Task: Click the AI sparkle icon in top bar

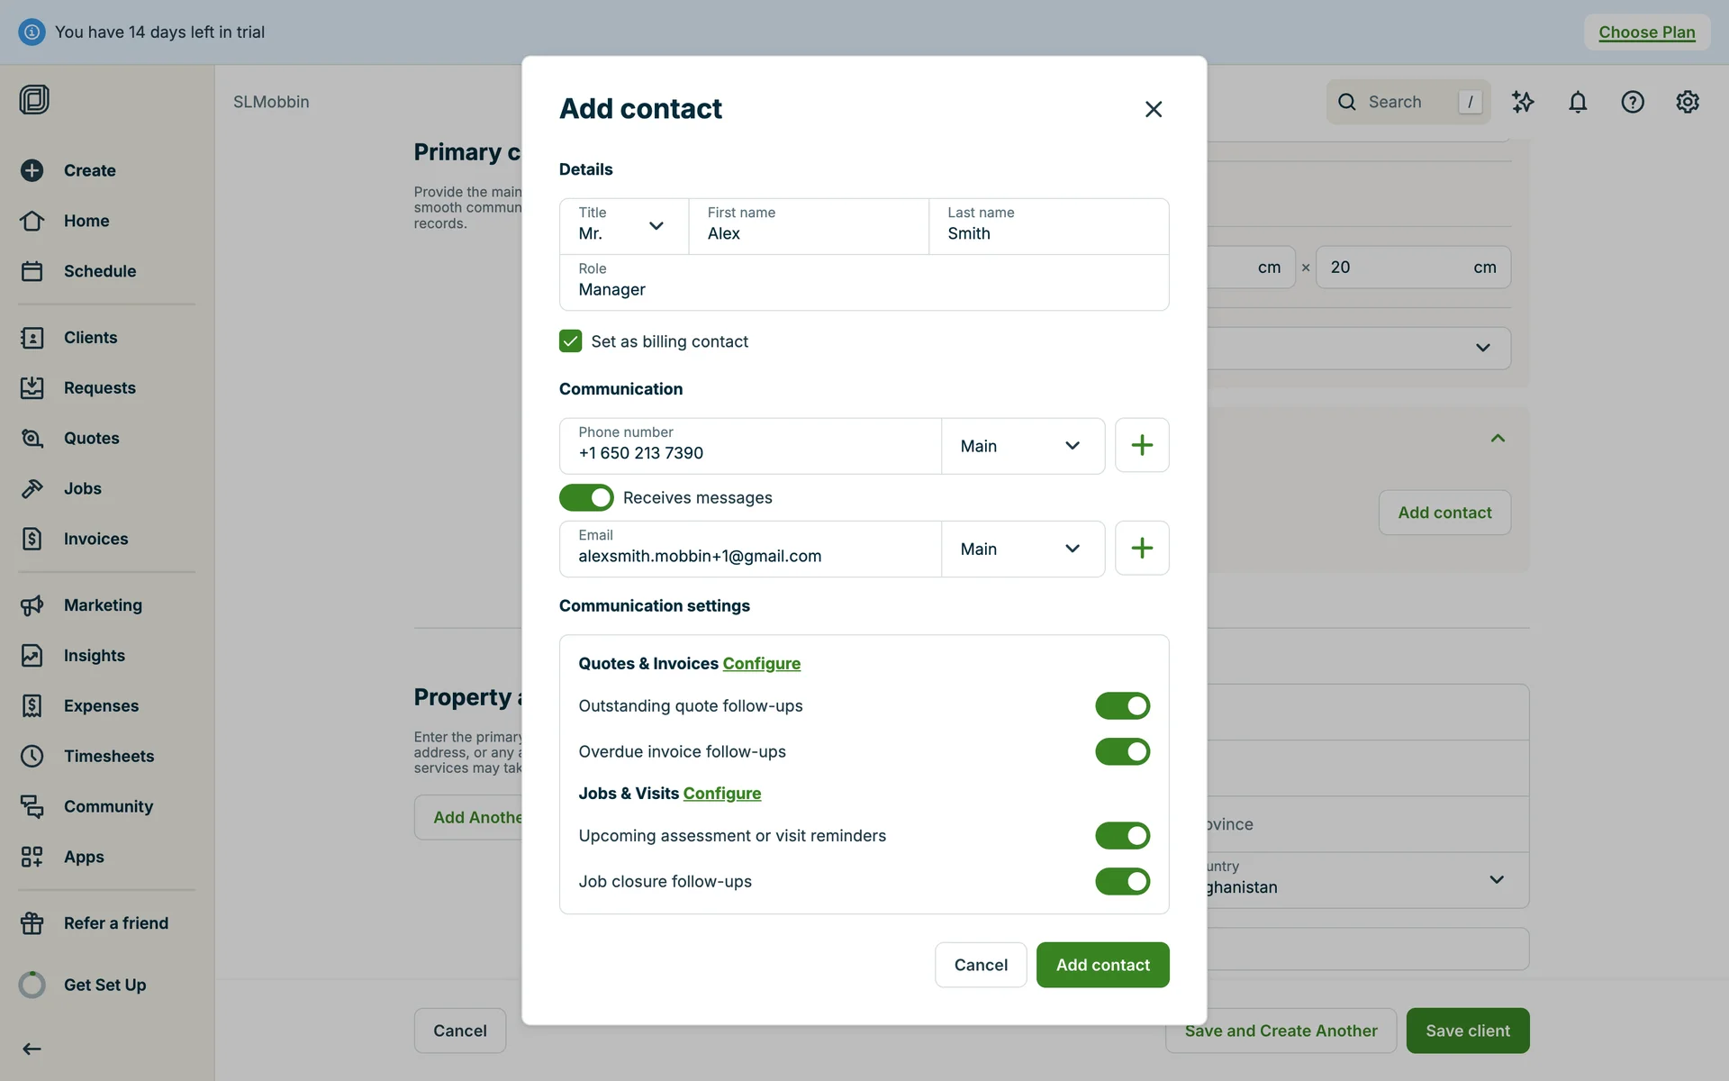Action: (1522, 102)
